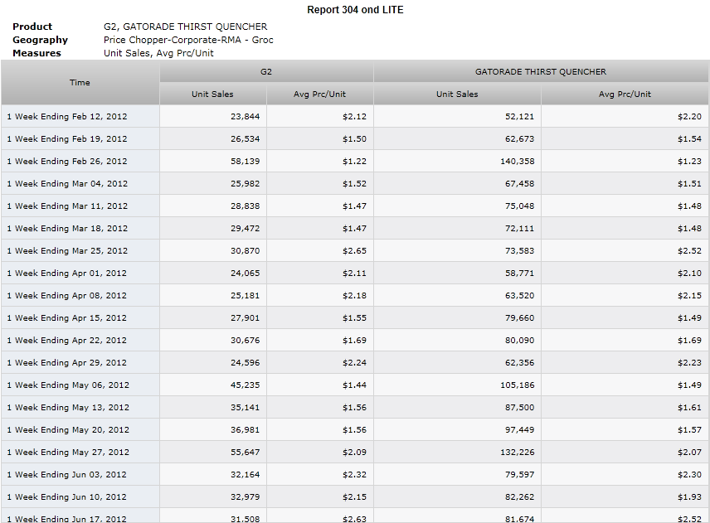The width and height of the screenshot is (710, 523).
Task: Click Gatorade price cell $2.20
Action: 625,116
